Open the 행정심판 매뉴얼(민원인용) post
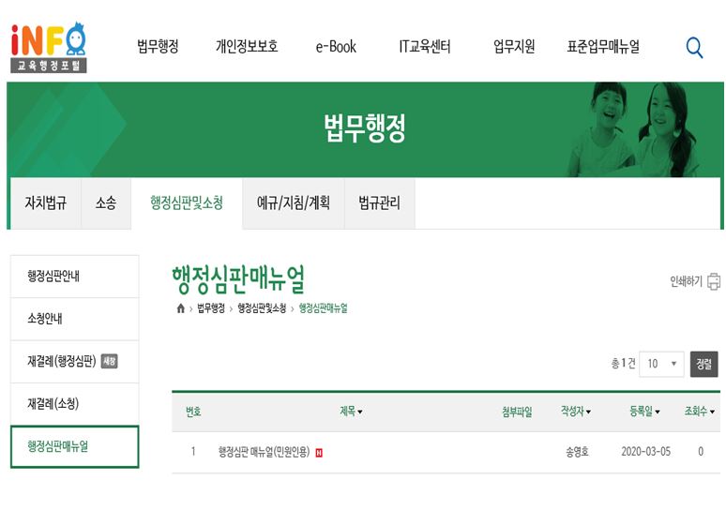Screen dimensions: 726x510 (264, 451)
